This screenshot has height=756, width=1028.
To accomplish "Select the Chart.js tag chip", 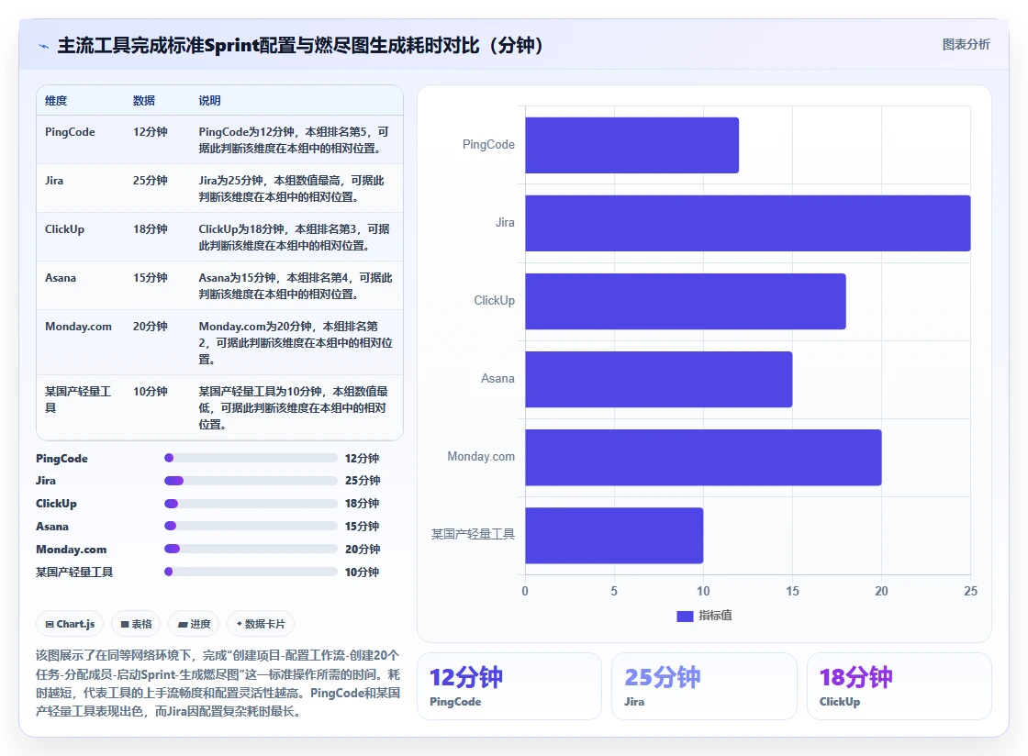I will point(70,624).
